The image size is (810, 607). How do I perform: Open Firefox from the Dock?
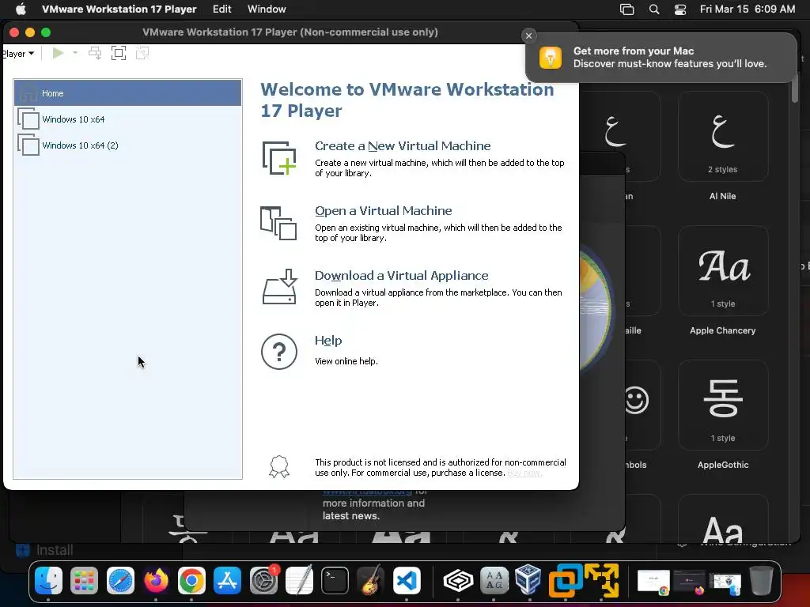coord(156,581)
